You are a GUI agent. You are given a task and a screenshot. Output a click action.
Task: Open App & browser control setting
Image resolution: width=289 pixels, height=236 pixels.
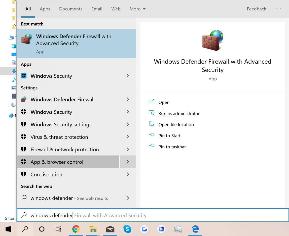pos(68,162)
